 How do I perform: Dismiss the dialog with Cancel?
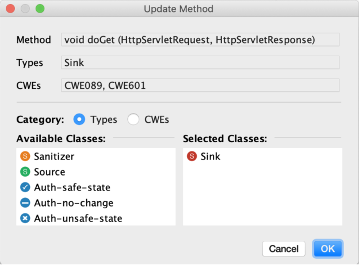click(284, 249)
